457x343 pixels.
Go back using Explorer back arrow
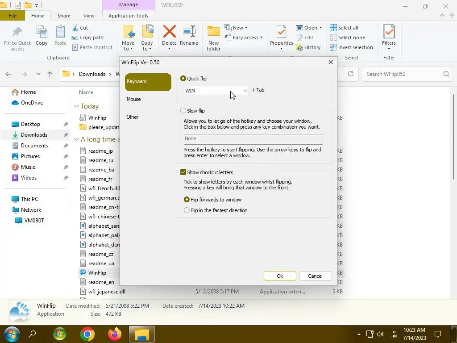pos(8,74)
